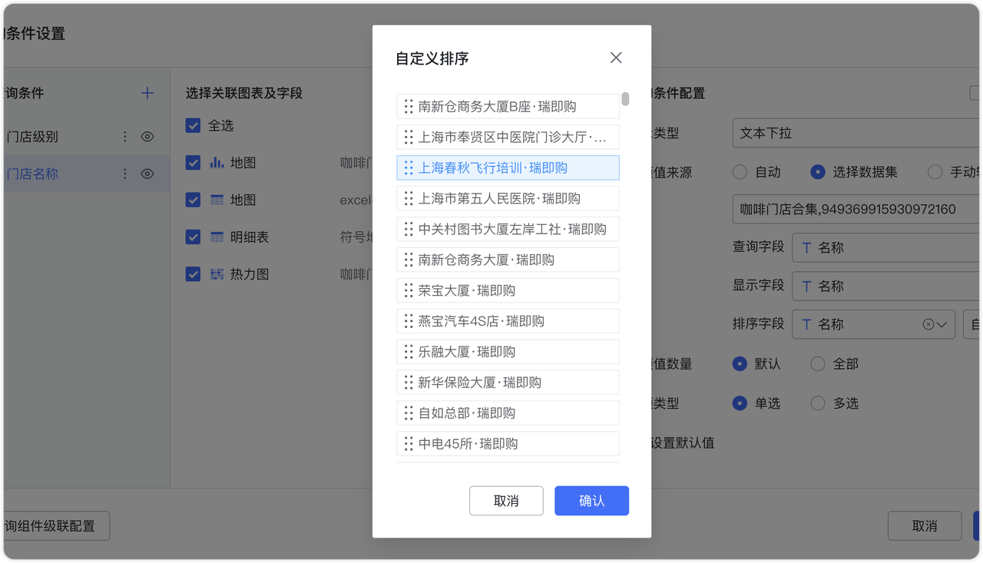Click the table icon beside the second 地图

point(215,200)
